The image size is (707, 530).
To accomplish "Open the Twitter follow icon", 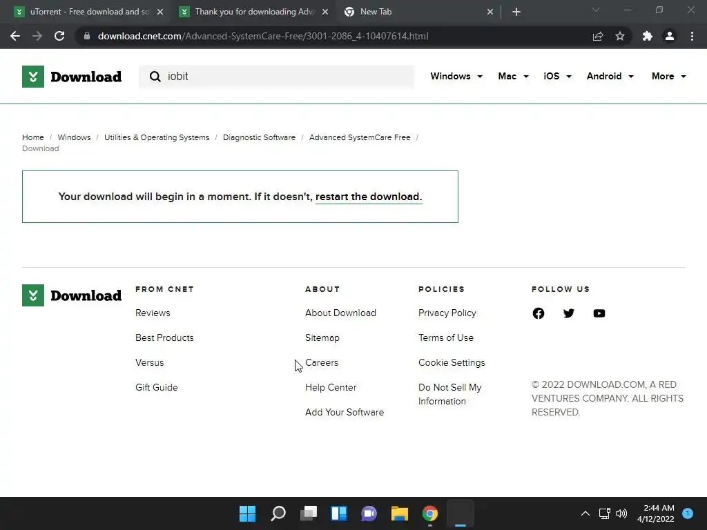I will 569,313.
